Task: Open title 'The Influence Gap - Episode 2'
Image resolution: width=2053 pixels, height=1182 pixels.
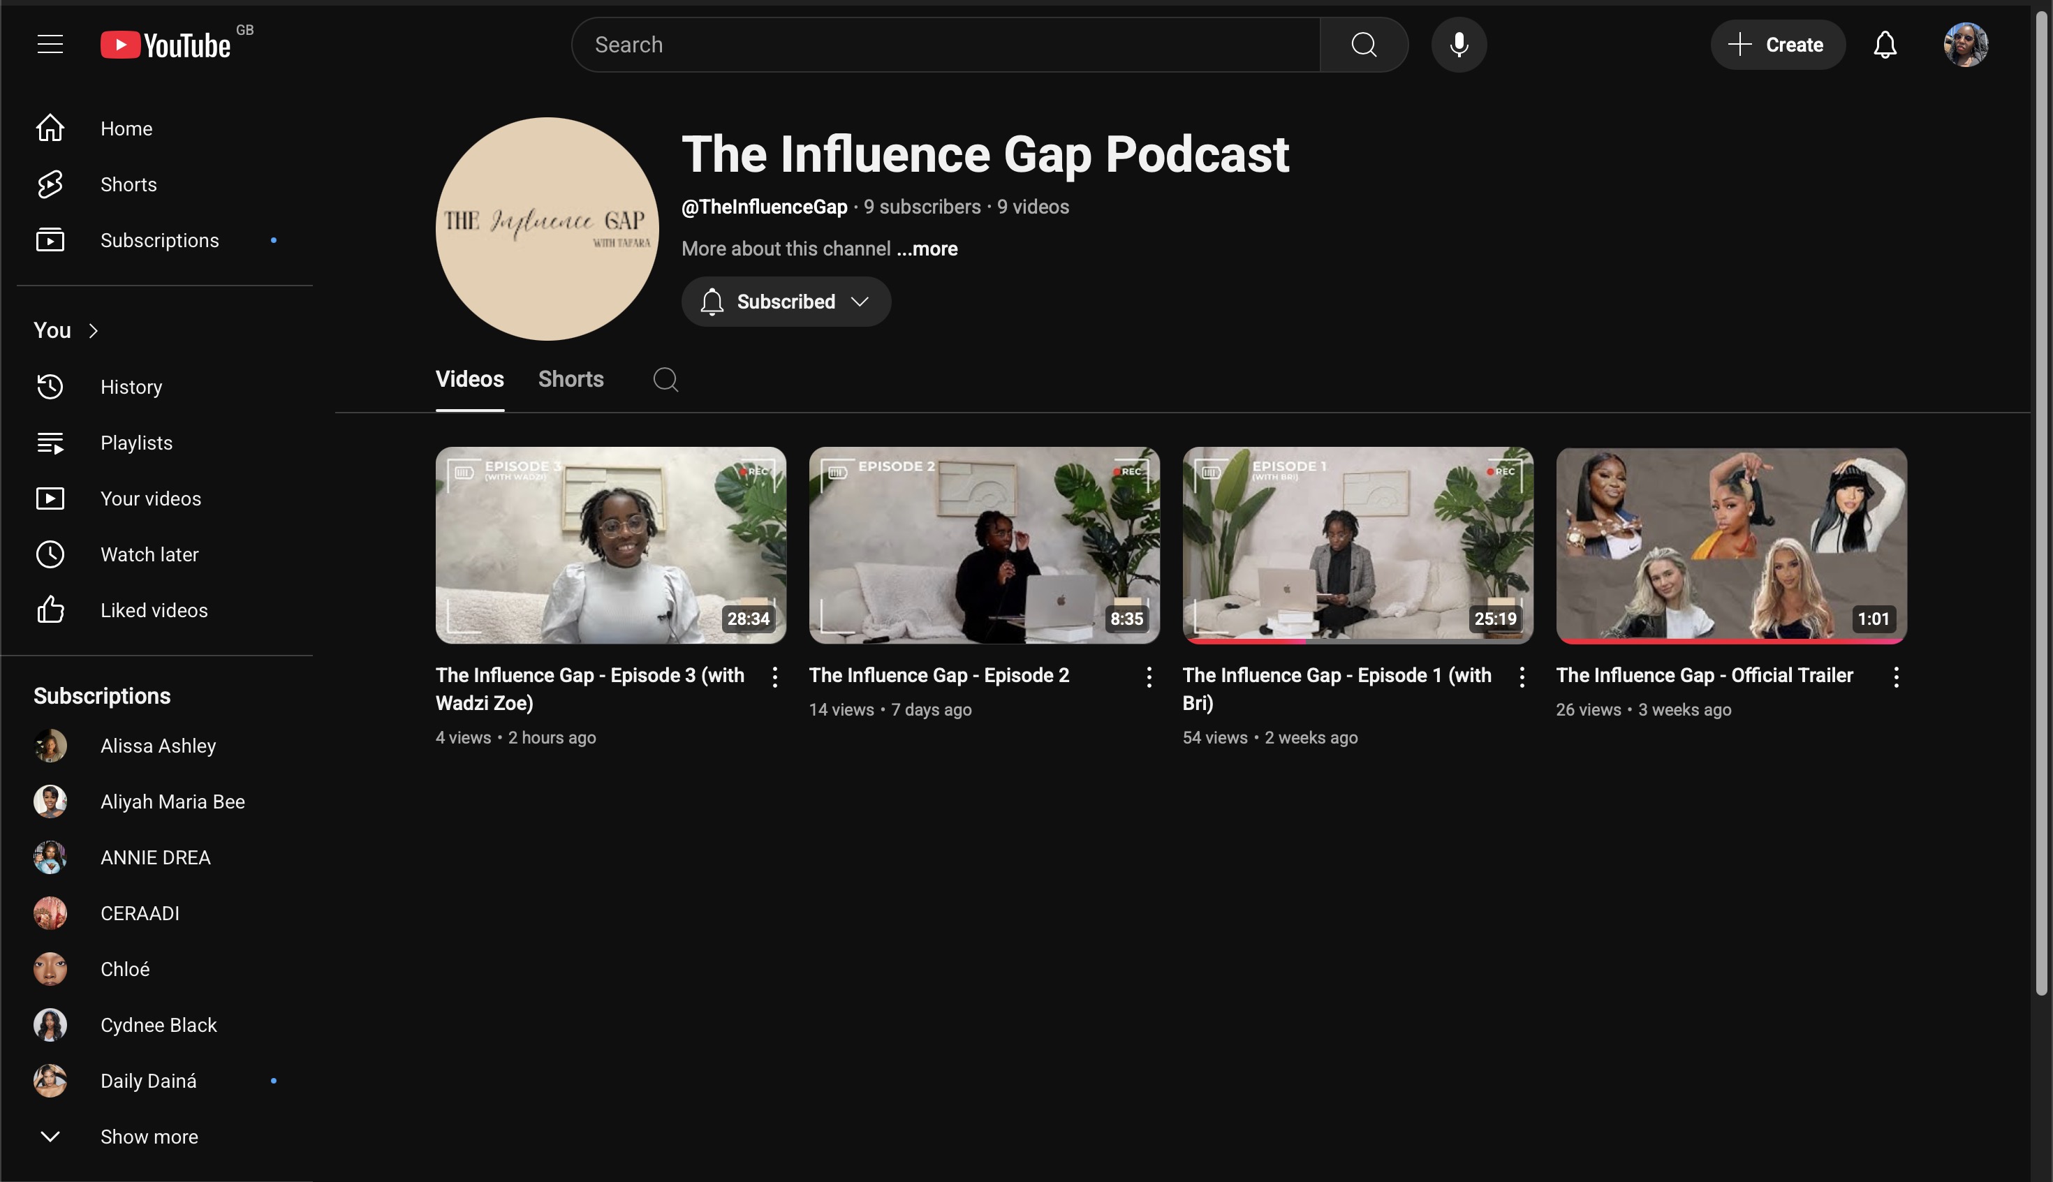Action: point(939,675)
